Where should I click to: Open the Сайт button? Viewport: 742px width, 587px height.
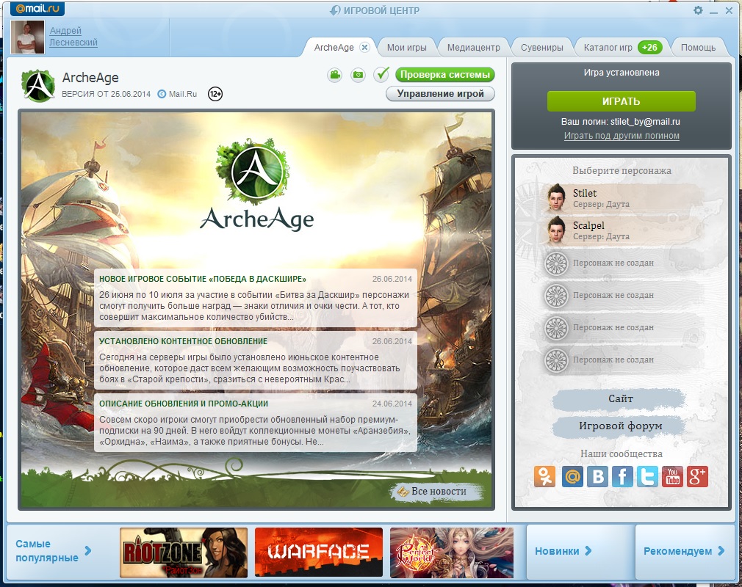pos(620,399)
